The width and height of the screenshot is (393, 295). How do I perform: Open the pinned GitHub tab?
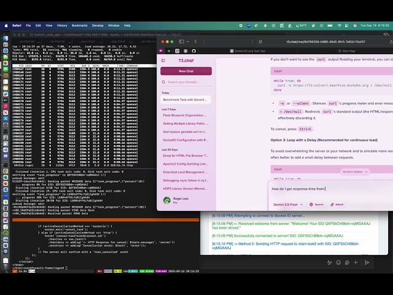(x=194, y=51)
